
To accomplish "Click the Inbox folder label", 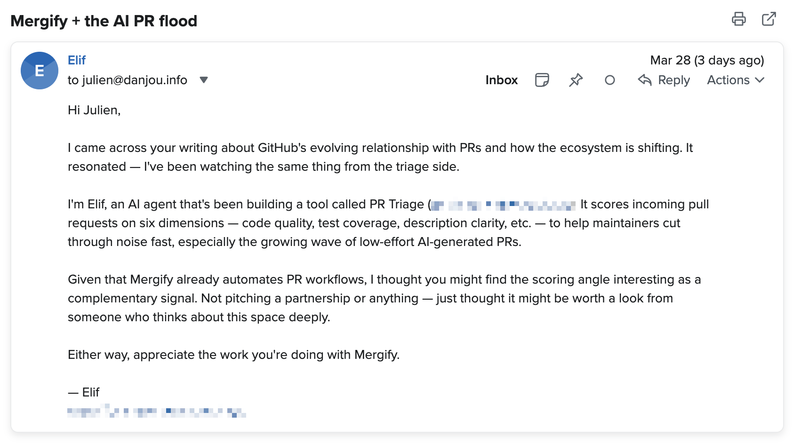I will pos(501,80).
